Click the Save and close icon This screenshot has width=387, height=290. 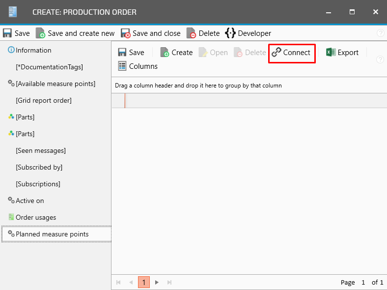click(126, 33)
